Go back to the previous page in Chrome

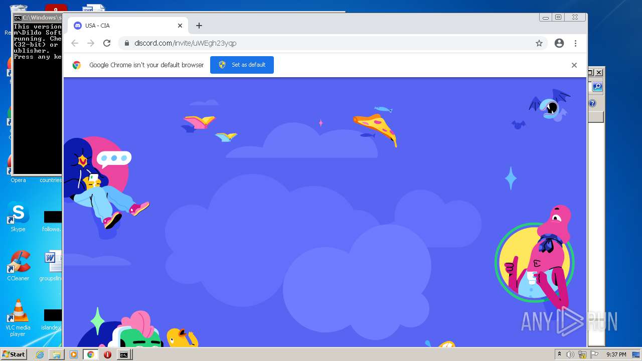[75, 43]
